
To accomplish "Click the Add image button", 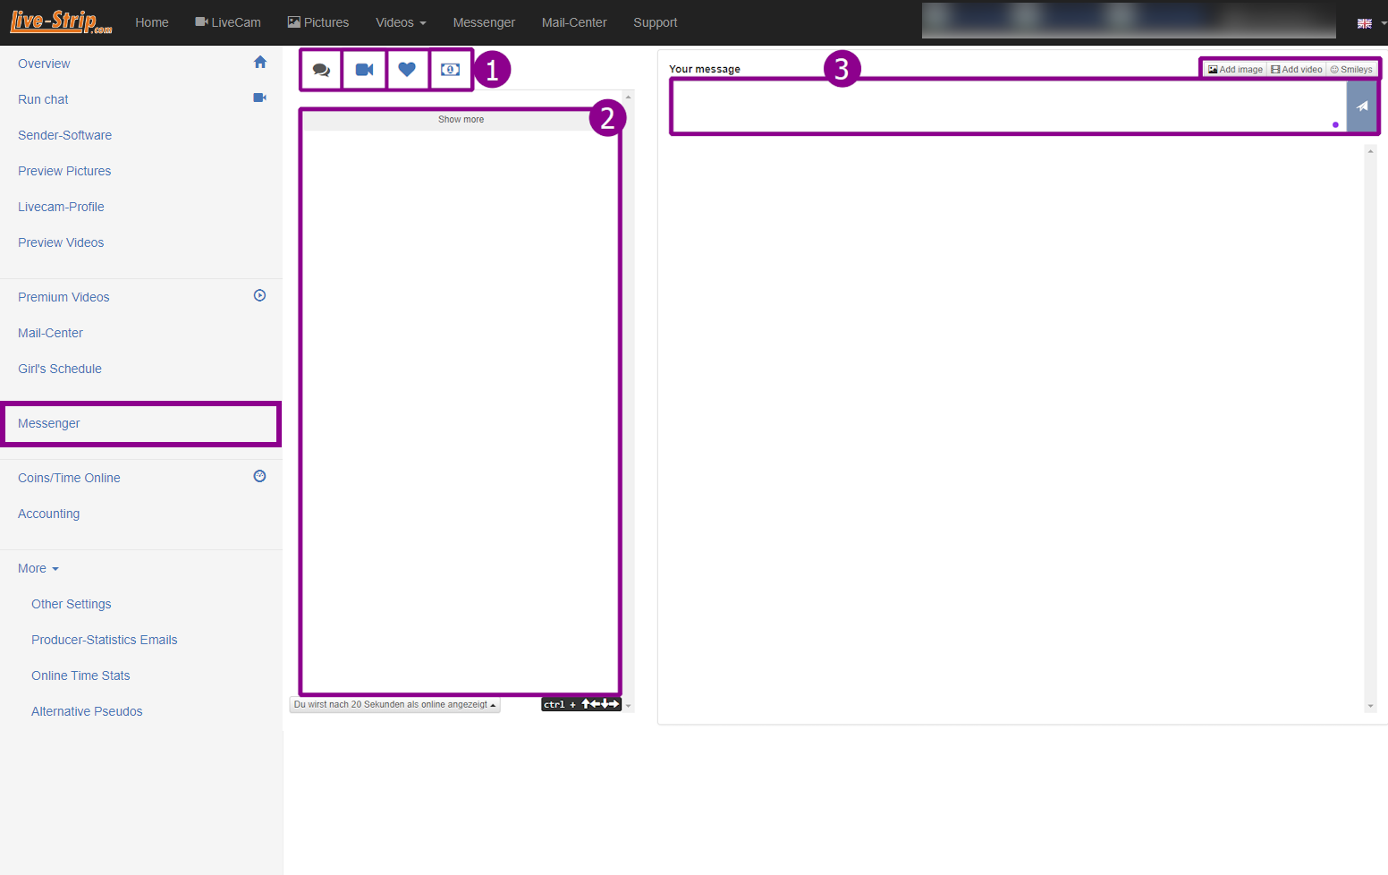I will (x=1235, y=70).
